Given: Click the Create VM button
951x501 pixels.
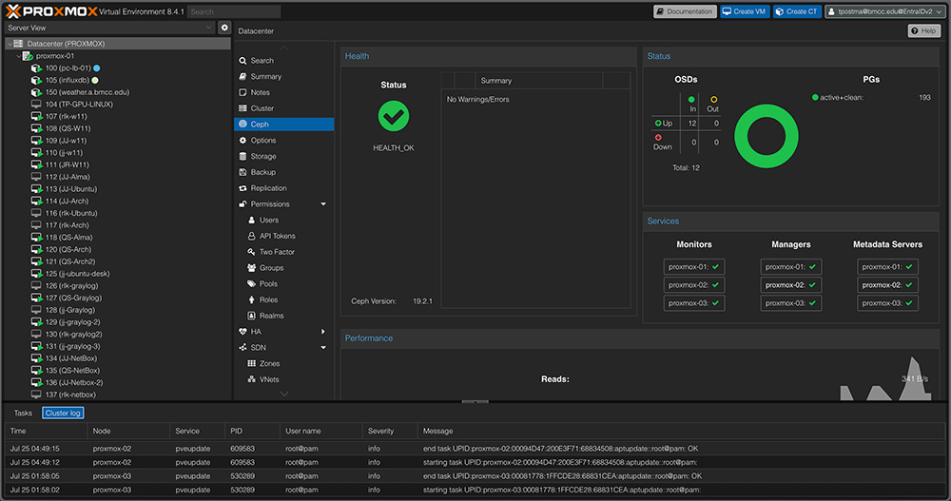Looking at the screenshot, I should [744, 11].
